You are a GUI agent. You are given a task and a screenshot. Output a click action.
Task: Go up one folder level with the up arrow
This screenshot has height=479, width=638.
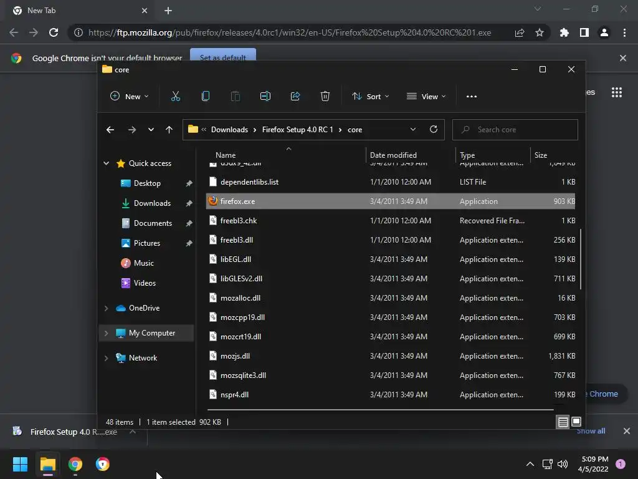169,130
